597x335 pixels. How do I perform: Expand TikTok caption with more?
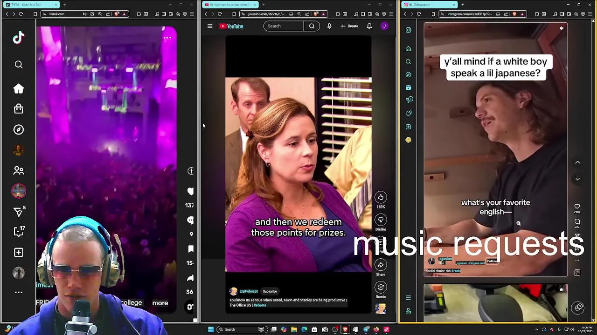pos(160,303)
